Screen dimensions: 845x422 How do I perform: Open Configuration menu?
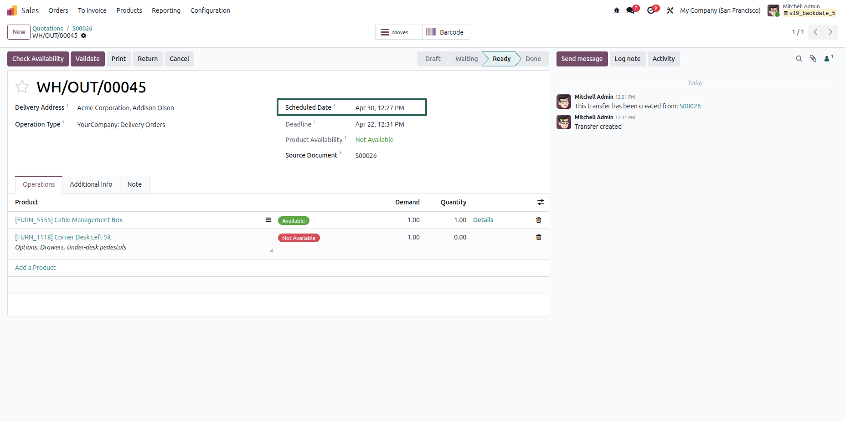pyautogui.click(x=210, y=10)
